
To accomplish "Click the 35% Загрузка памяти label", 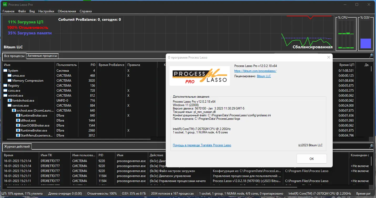I will coord(30,33).
